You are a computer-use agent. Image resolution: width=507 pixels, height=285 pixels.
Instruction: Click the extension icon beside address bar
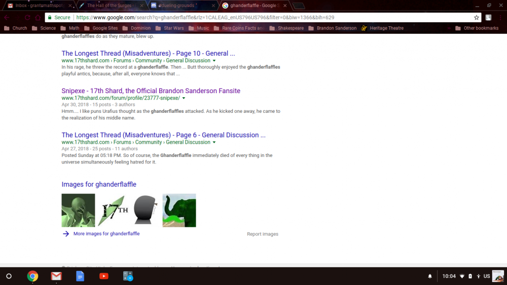point(488,17)
